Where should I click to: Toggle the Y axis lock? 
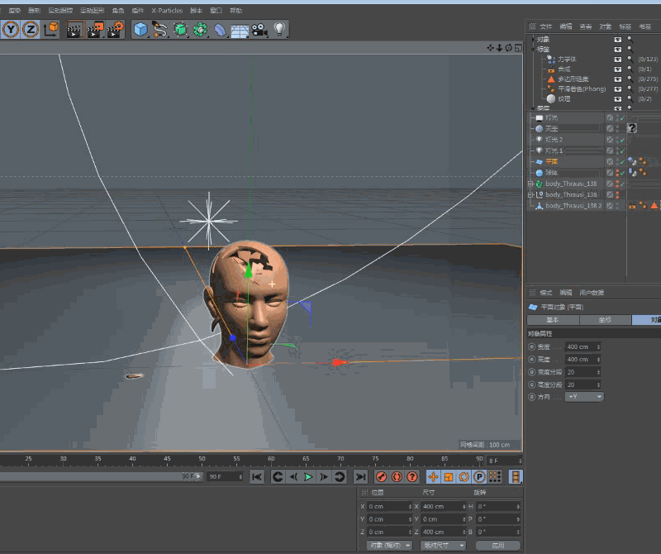tap(11, 30)
